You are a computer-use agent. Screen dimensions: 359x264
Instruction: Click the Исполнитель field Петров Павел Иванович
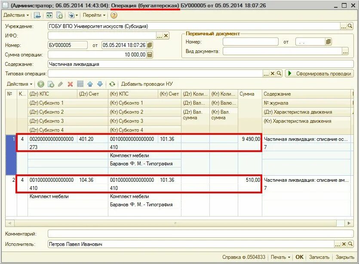click(x=191, y=244)
